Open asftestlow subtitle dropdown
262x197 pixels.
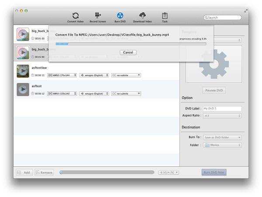point(126,75)
